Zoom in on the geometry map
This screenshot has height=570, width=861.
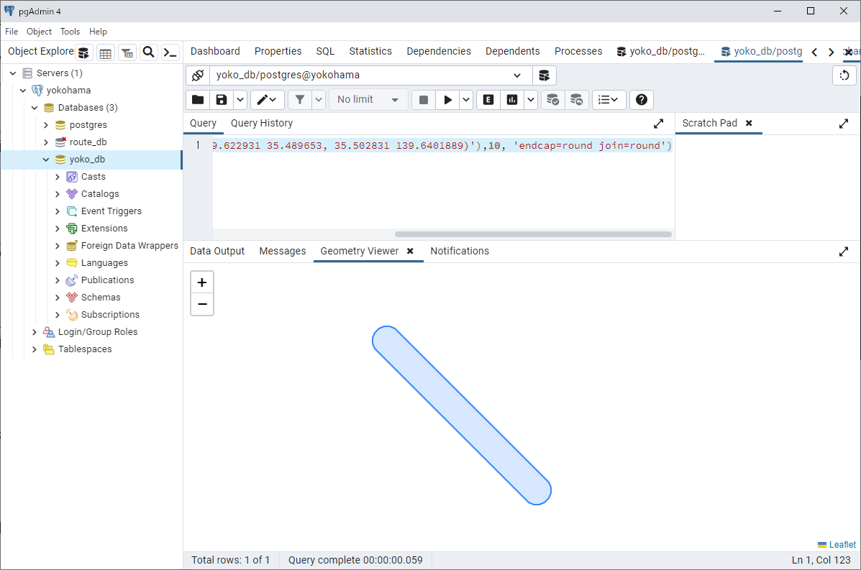pyautogui.click(x=202, y=282)
